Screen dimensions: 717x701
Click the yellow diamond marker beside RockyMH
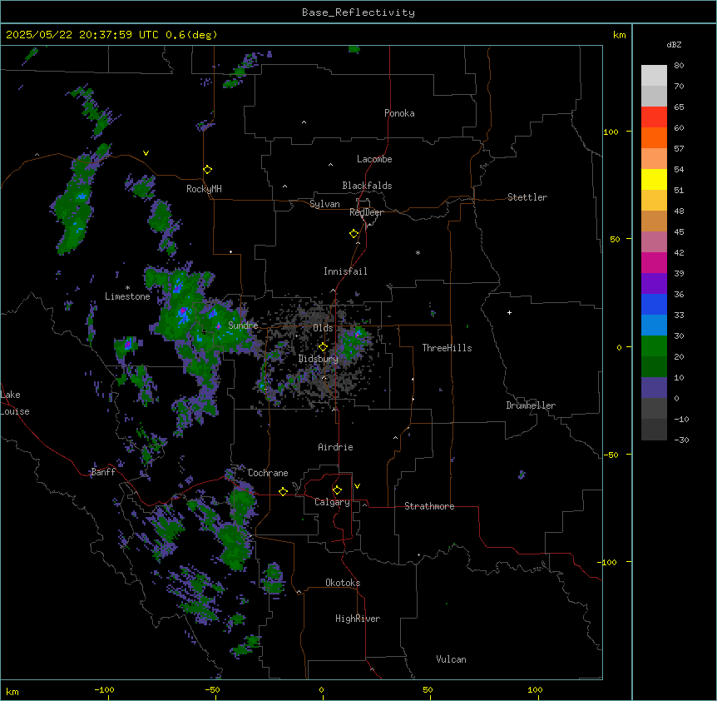click(x=207, y=170)
